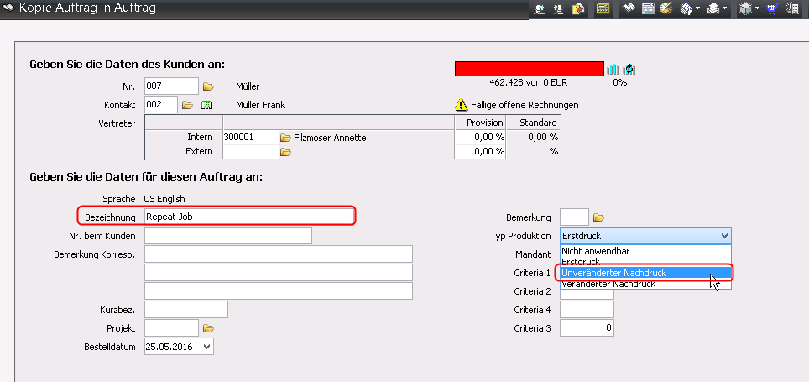Click the red credit limit bar
Screen dimensions: 809x382
pos(530,69)
